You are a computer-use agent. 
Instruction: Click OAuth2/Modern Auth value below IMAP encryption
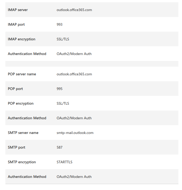pos(74,54)
